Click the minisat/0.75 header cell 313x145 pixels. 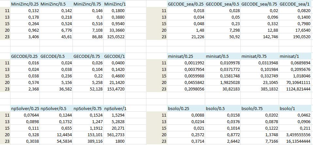pos(260,56)
